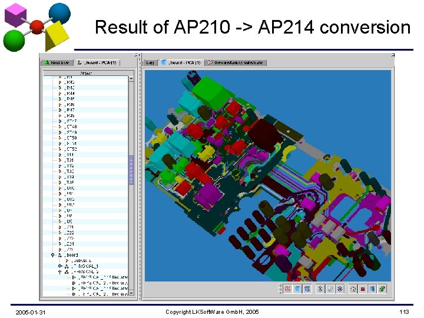
Task: Select the PHYSICAL_2 node label
Action: [85, 271]
